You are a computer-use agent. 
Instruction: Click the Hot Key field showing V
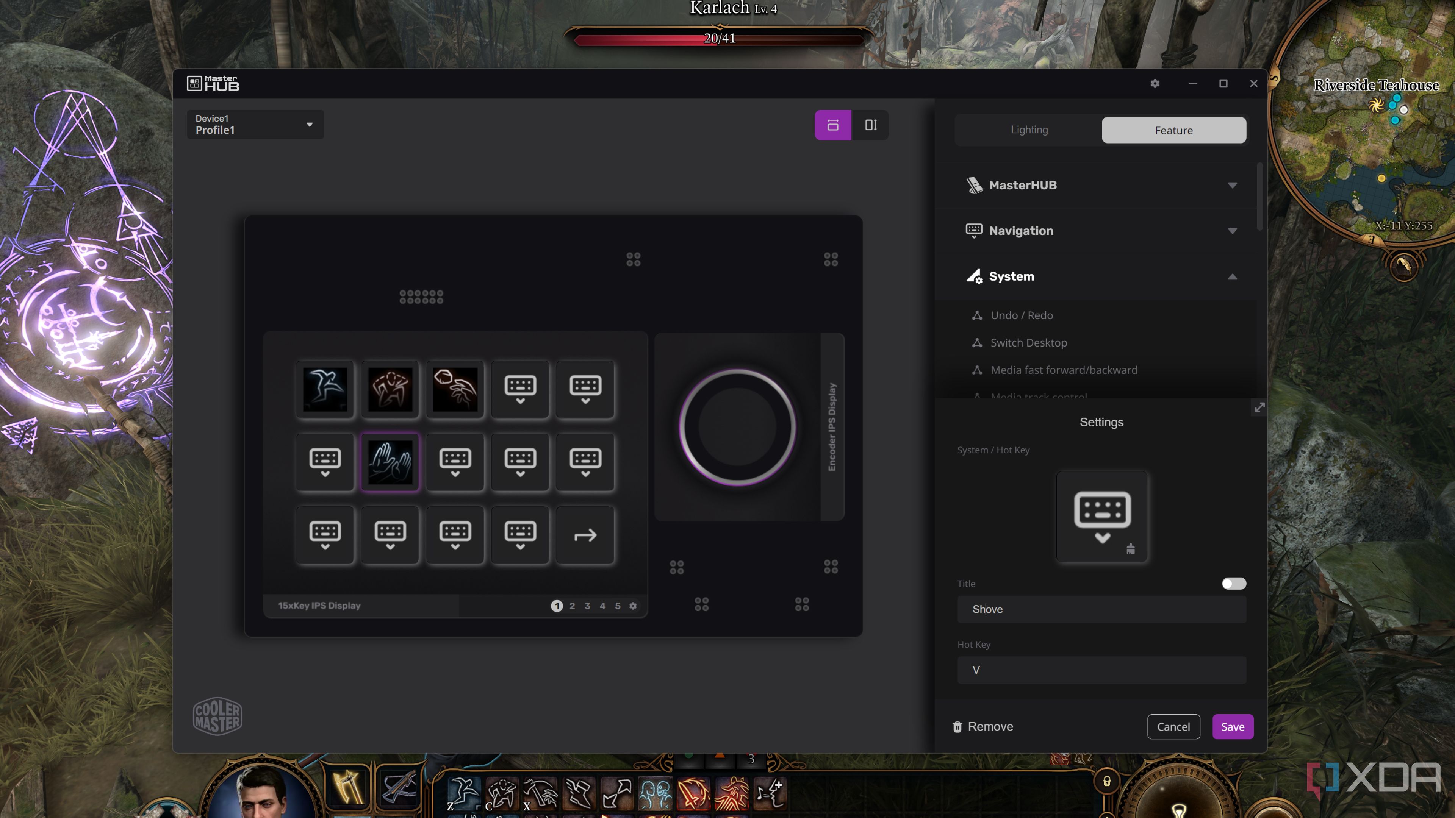(x=1102, y=670)
